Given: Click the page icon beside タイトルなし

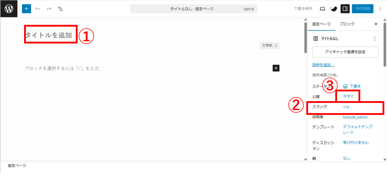Looking at the screenshot, I should pos(315,39).
